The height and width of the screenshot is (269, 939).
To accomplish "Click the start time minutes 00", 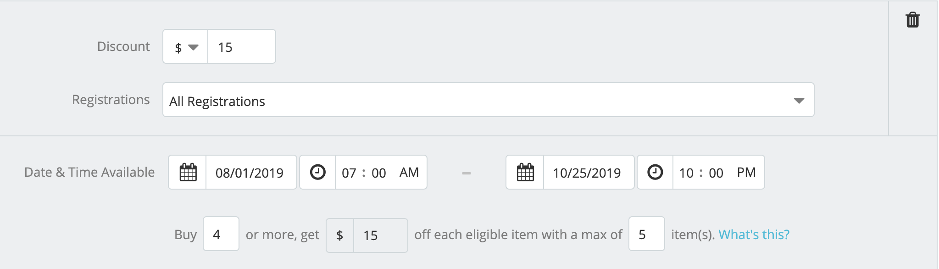I will point(379,173).
